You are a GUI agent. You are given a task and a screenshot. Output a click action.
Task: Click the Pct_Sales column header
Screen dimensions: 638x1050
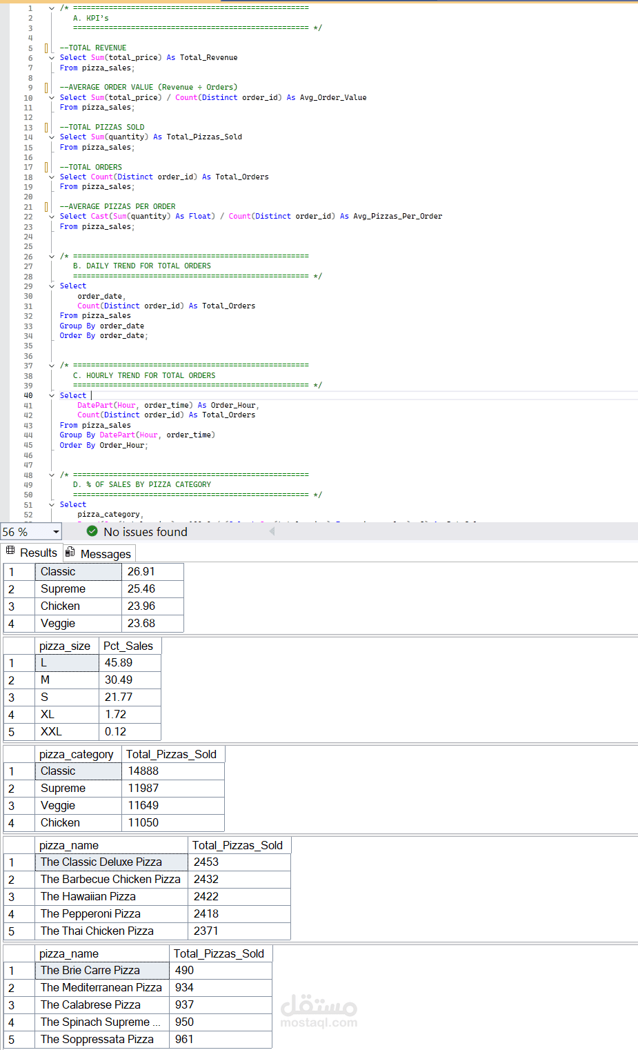129,646
